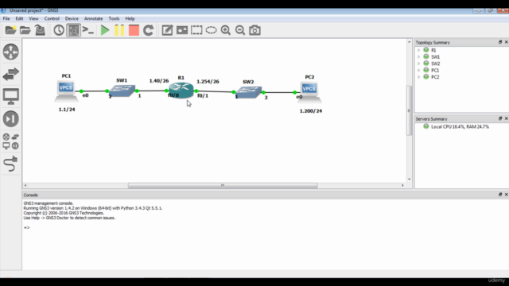Toggle show interface labels icon
The image size is (509, 286).
74,30
